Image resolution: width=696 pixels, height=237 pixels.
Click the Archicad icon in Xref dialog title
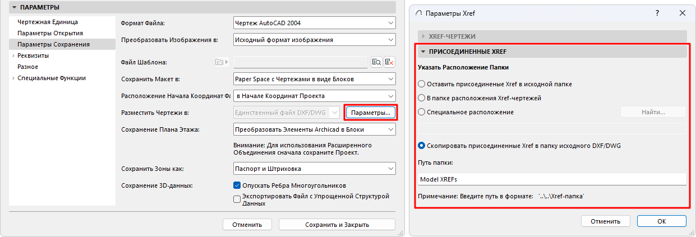(418, 12)
